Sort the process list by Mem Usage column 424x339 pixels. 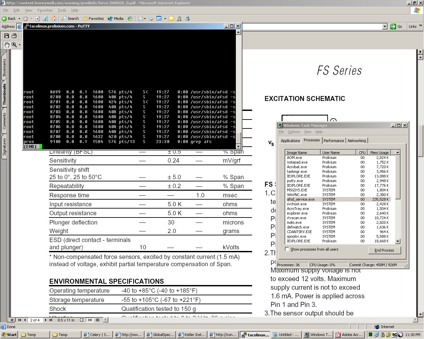(x=379, y=153)
